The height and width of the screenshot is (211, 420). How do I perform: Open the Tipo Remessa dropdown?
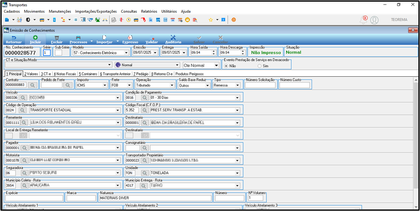(x=237, y=85)
